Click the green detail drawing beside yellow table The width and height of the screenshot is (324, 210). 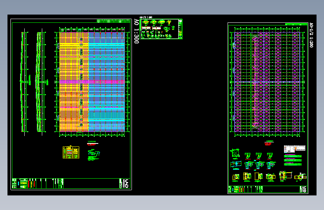(93, 155)
